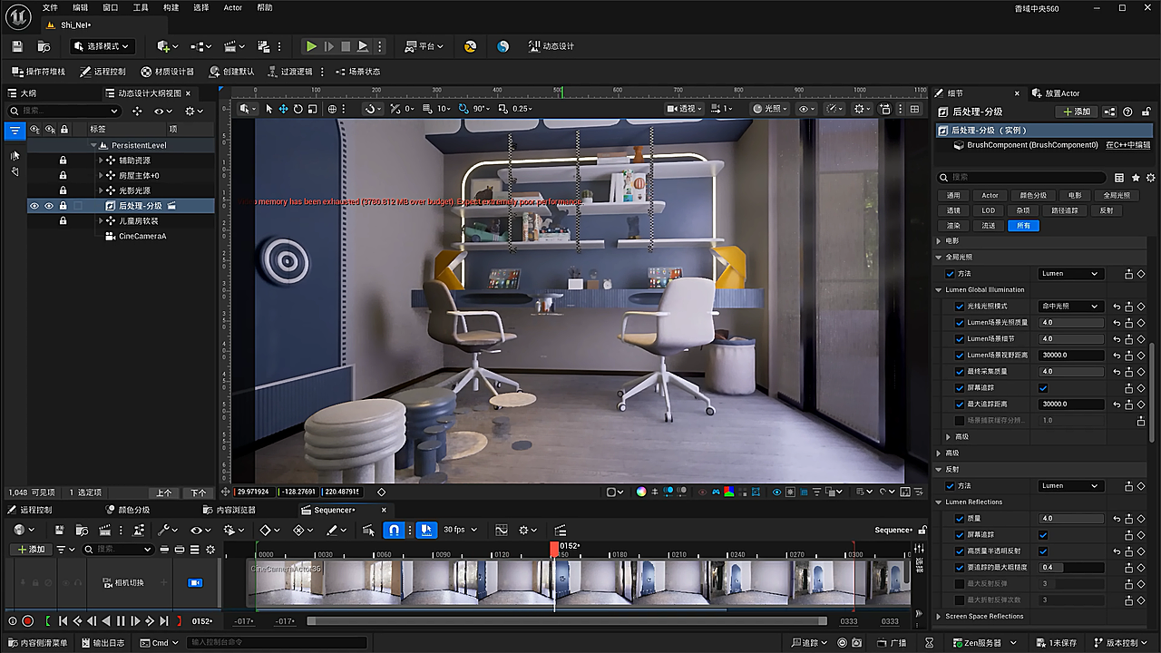Image resolution: width=1161 pixels, height=653 pixels.
Task: Switch to the 内容浏览器 tab
Action: pos(235,510)
